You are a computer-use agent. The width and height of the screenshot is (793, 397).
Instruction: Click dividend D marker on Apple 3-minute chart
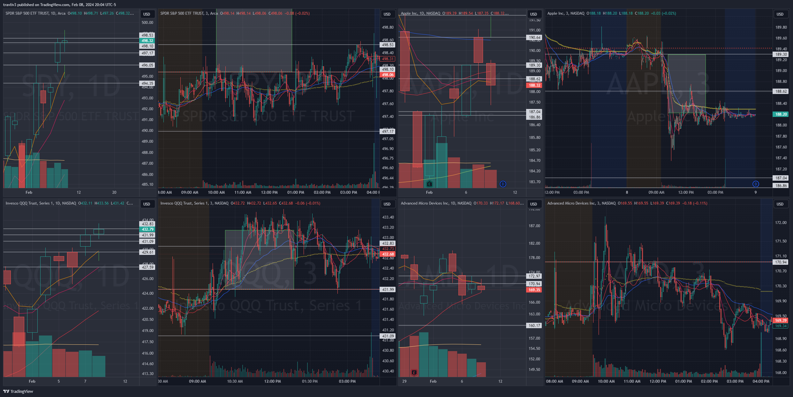755,184
